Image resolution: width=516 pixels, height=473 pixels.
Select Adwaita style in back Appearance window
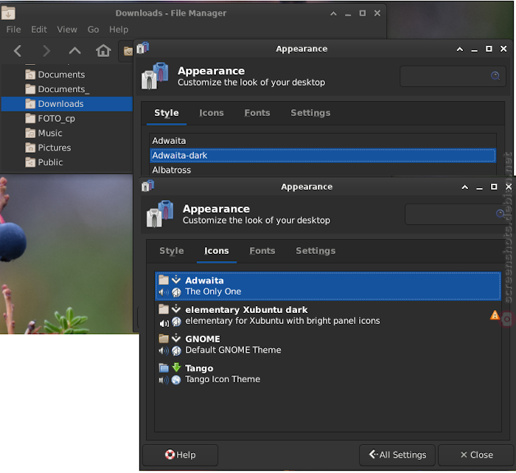[x=323, y=141]
